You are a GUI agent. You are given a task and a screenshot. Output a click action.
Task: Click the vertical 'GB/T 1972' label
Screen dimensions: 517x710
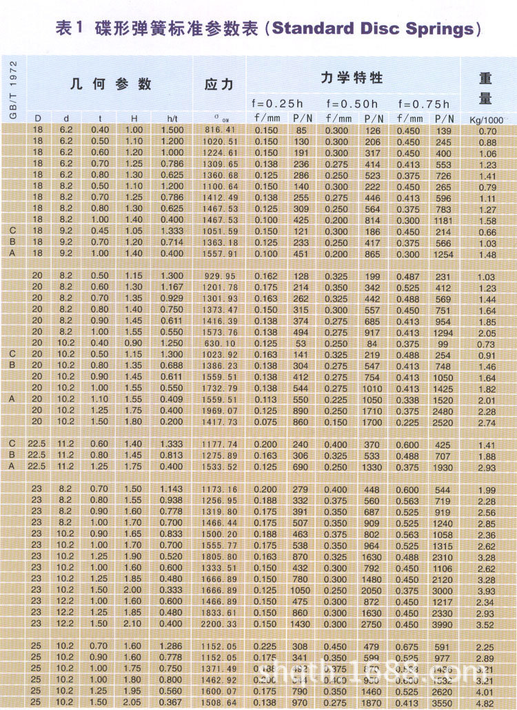pos(13,90)
